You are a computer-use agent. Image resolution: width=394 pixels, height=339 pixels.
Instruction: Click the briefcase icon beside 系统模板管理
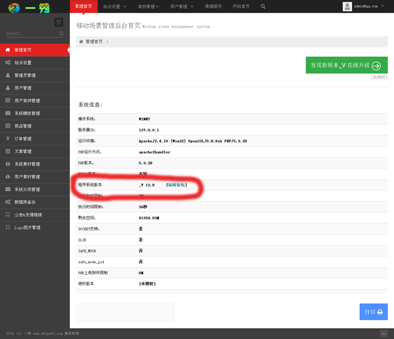click(8, 113)
